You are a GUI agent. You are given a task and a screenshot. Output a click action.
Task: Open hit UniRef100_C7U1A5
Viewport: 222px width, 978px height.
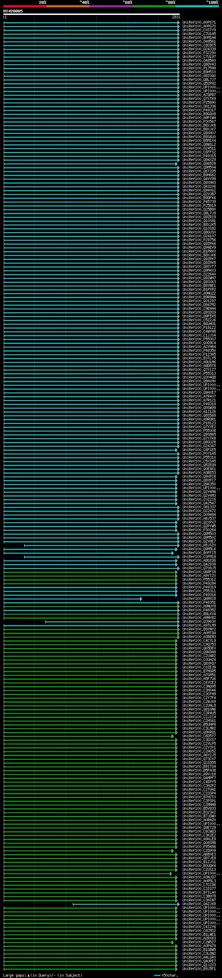click(199, 34)
